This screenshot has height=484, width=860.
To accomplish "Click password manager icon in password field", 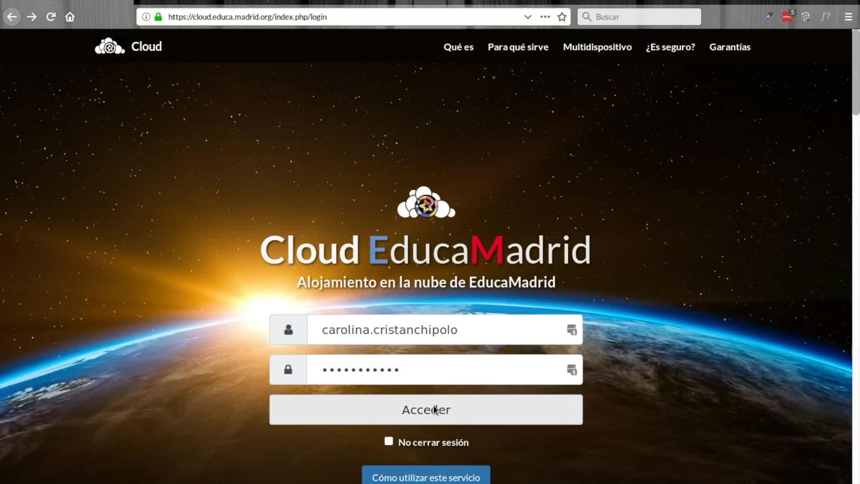I will click(572, 370).
